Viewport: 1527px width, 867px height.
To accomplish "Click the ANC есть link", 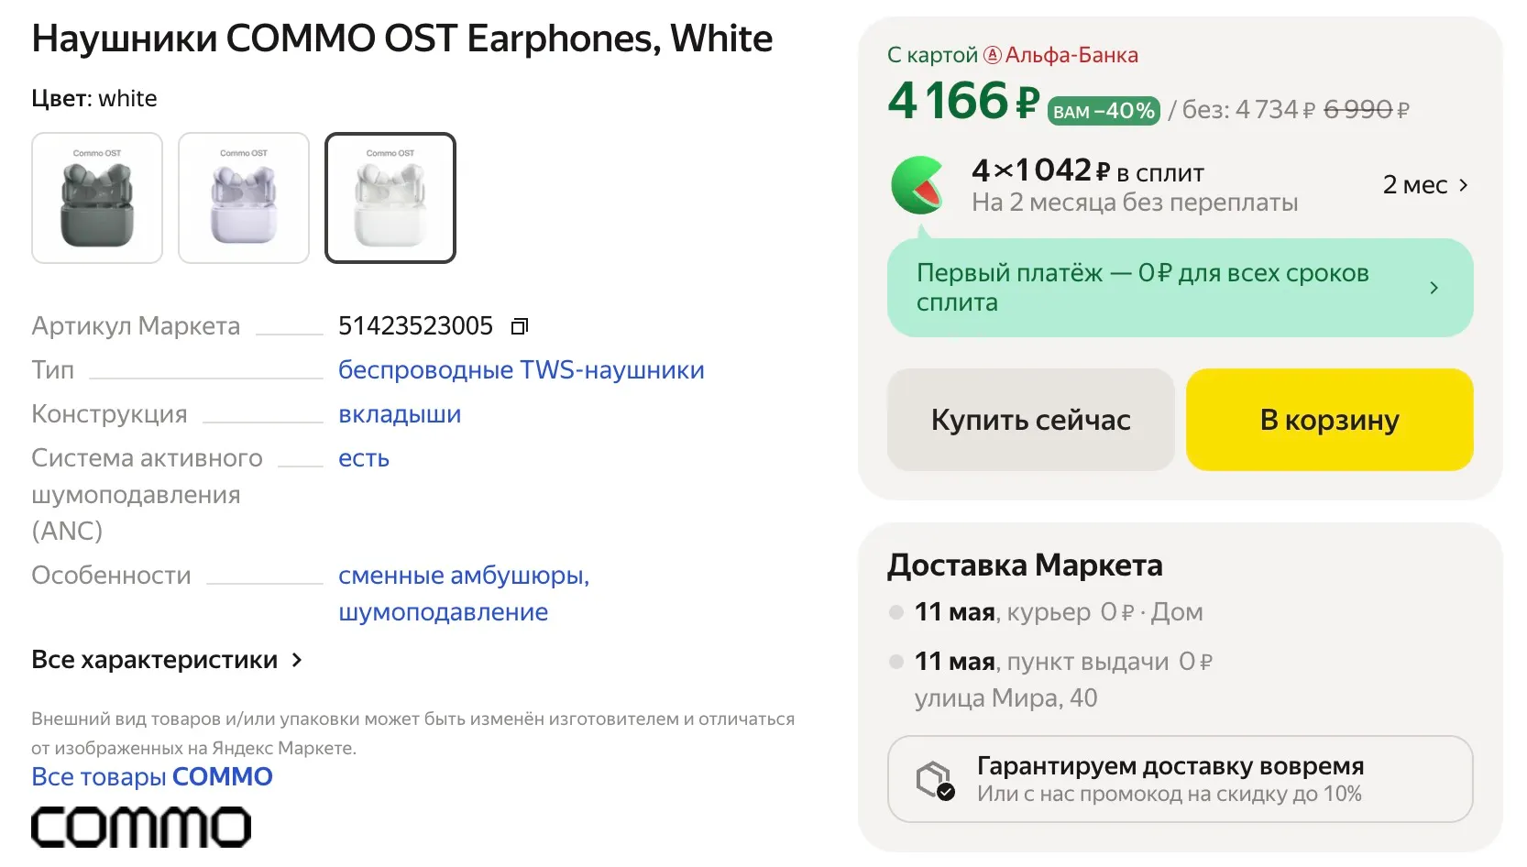I will 364,458.
